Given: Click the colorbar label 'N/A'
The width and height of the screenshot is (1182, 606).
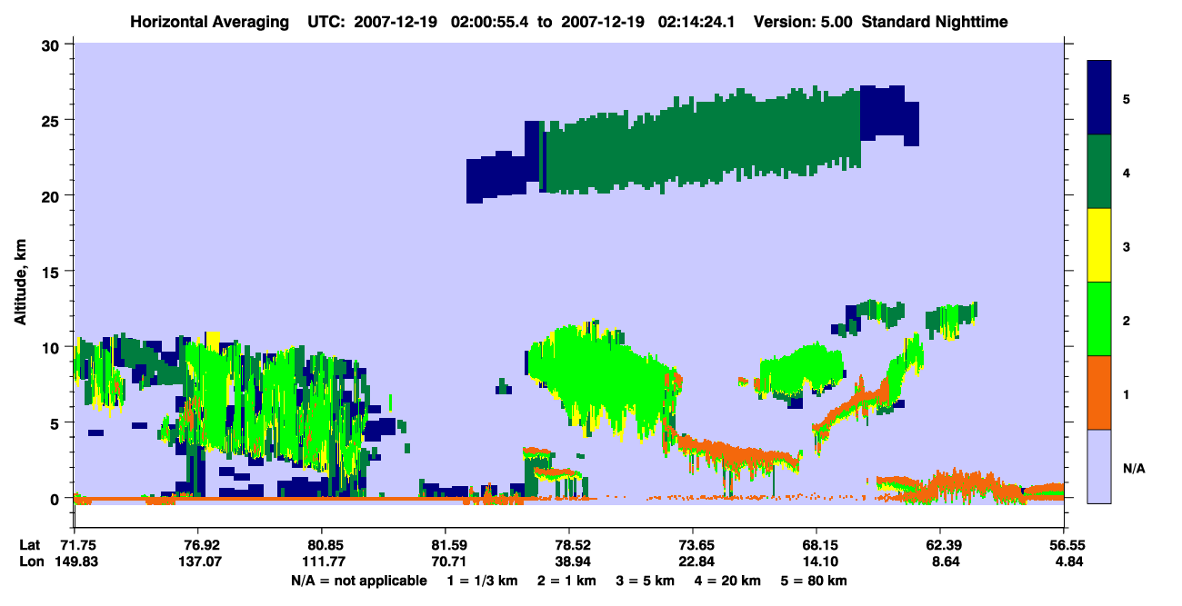Looking at the screenshot, I should (1134, 468).
